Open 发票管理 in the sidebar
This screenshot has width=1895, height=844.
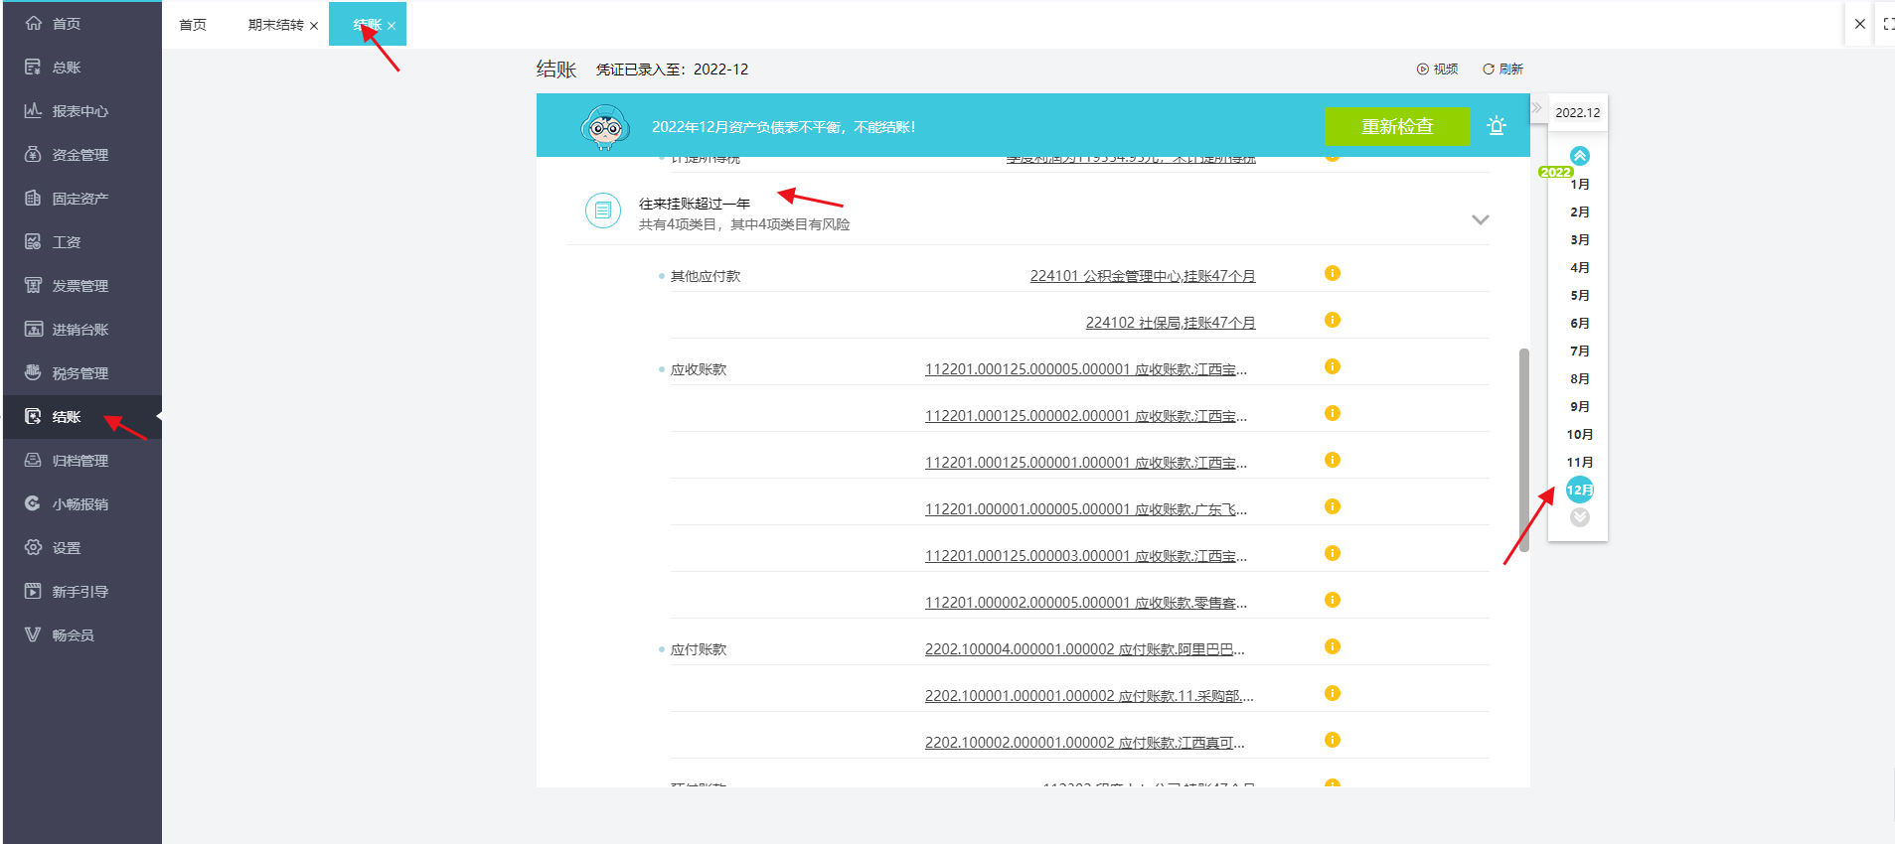[x=79, y=286]
